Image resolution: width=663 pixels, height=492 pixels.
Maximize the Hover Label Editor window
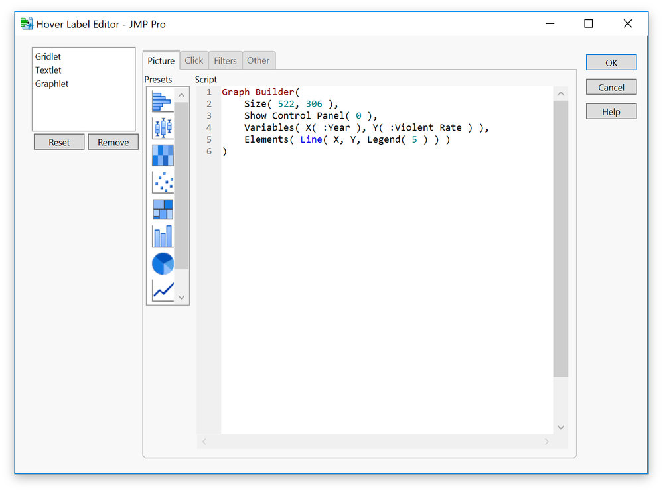pos(589,23)
